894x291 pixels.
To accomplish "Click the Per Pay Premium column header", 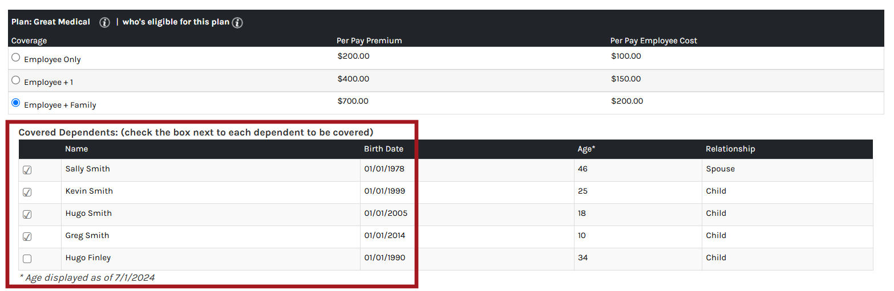I will (369, 41).
